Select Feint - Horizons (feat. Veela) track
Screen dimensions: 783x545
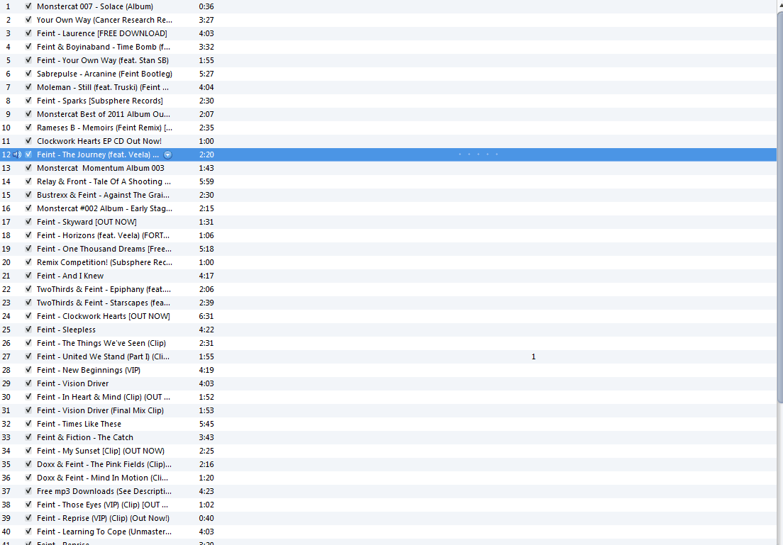103,235
